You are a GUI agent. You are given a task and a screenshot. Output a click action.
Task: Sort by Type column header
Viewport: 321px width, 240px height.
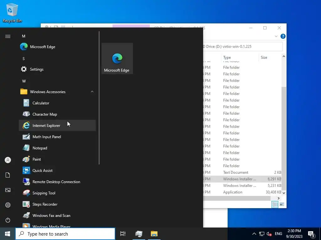click(x=240, y=57)
